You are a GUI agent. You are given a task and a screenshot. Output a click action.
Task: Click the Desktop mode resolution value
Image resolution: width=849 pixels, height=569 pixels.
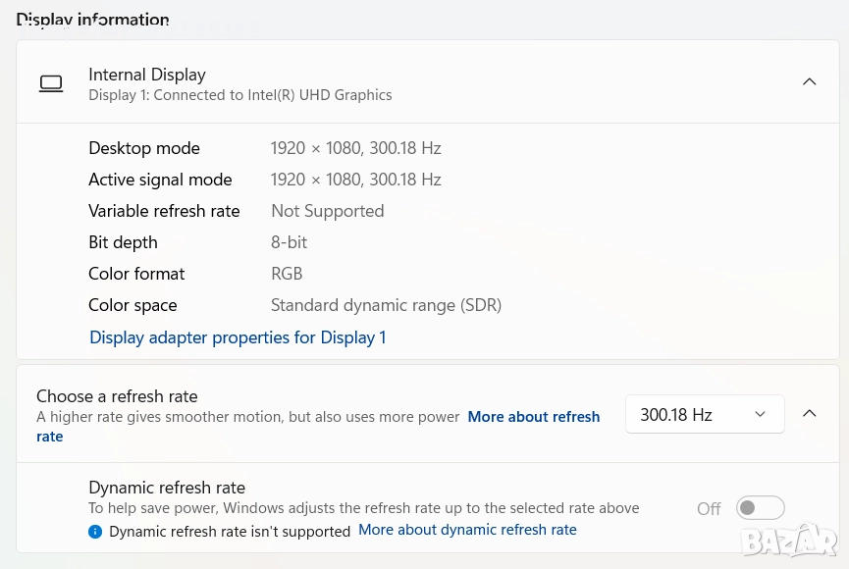pos(355,148)
